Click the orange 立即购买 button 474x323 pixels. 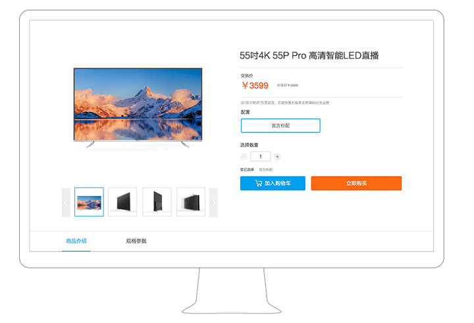point(356,183)
